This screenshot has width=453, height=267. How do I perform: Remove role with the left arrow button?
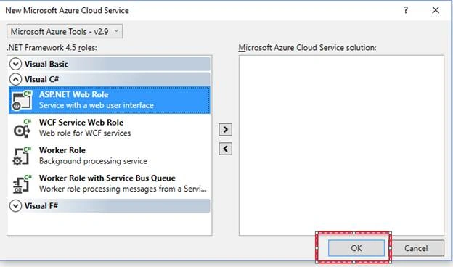tap(225, 149)
